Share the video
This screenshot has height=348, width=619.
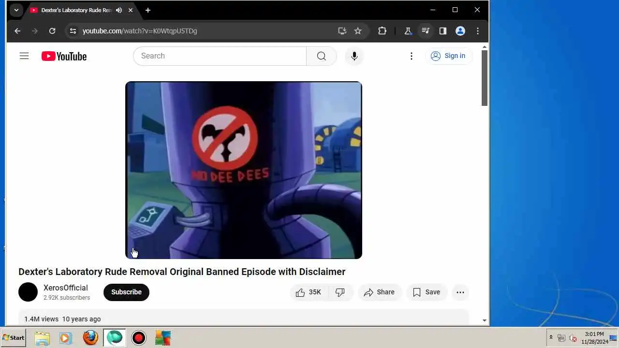pos(380,292)
